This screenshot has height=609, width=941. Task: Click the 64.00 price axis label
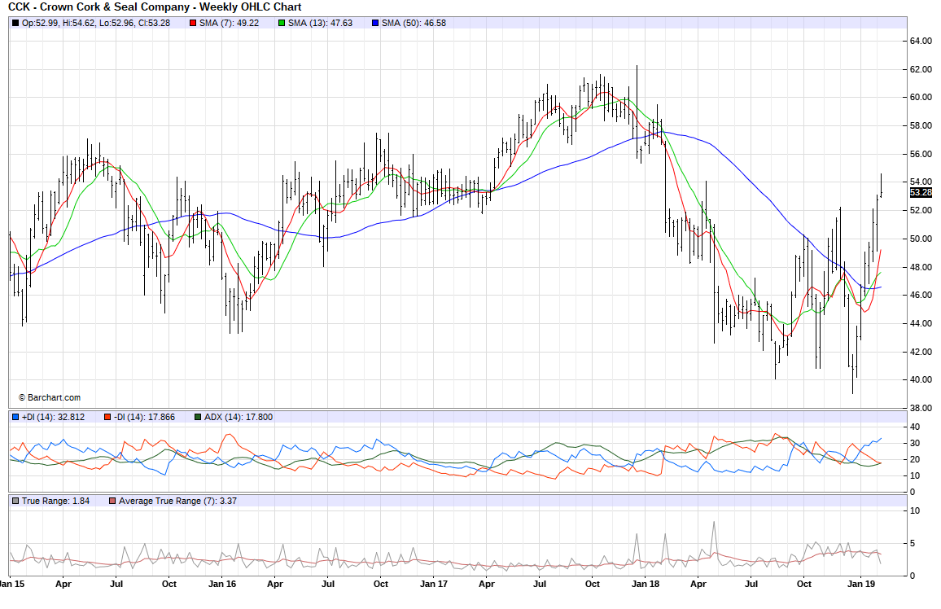[x=921, y=41]
